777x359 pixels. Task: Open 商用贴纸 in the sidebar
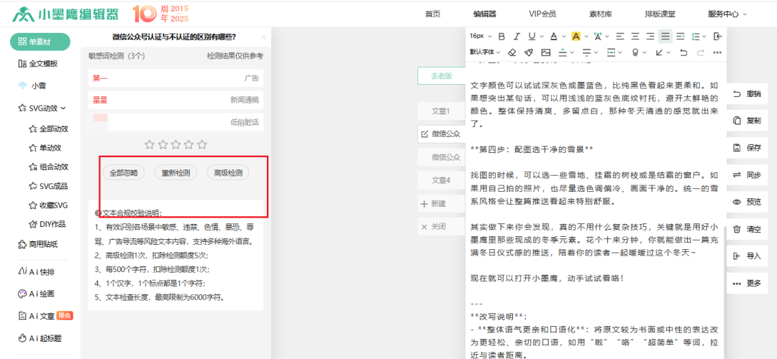point(37,244)
